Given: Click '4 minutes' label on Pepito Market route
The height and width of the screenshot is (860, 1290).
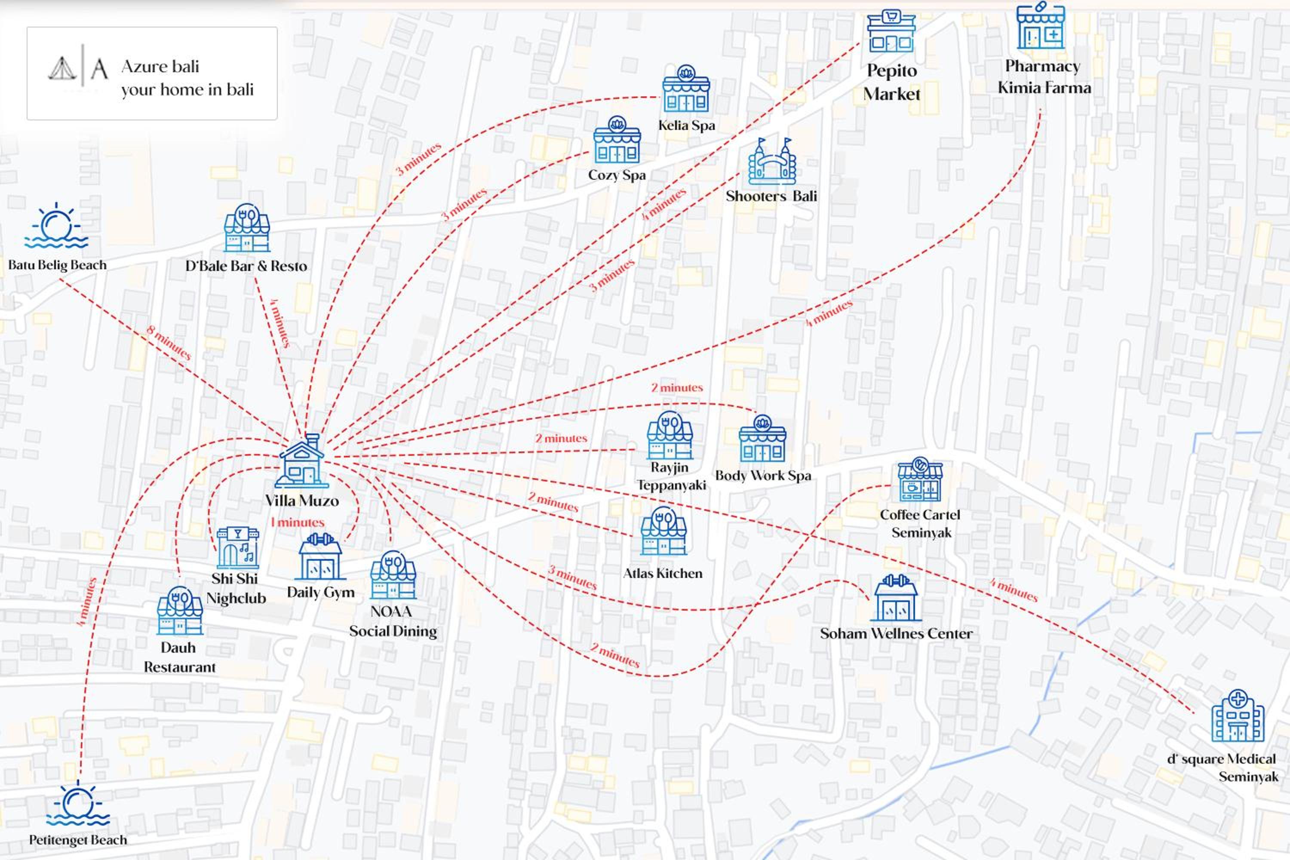Looking at the screenshot, I should (663, 203).
